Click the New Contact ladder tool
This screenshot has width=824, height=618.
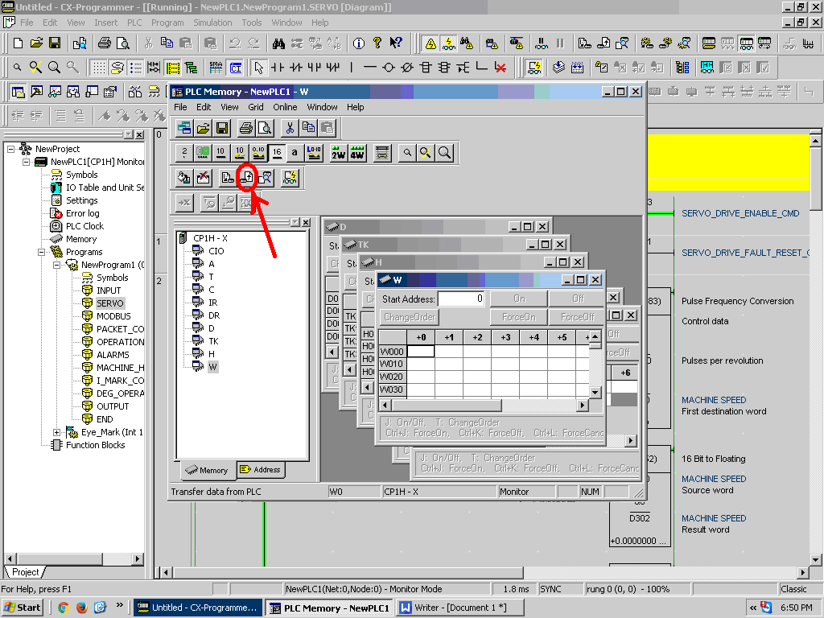pyautogui.click(x=278, y=68)
